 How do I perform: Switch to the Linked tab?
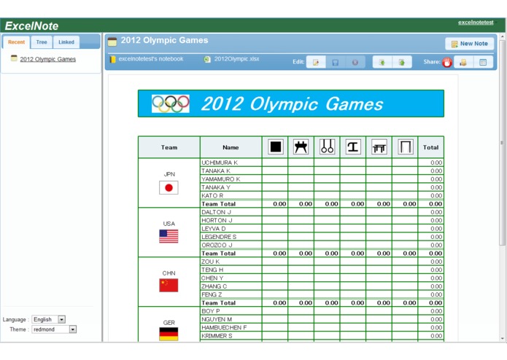coord(66,42)
